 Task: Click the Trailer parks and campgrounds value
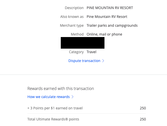(x=112, y=25)
